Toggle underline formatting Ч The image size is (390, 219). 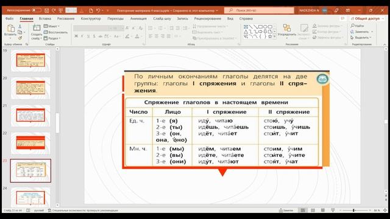pos(88,36)
